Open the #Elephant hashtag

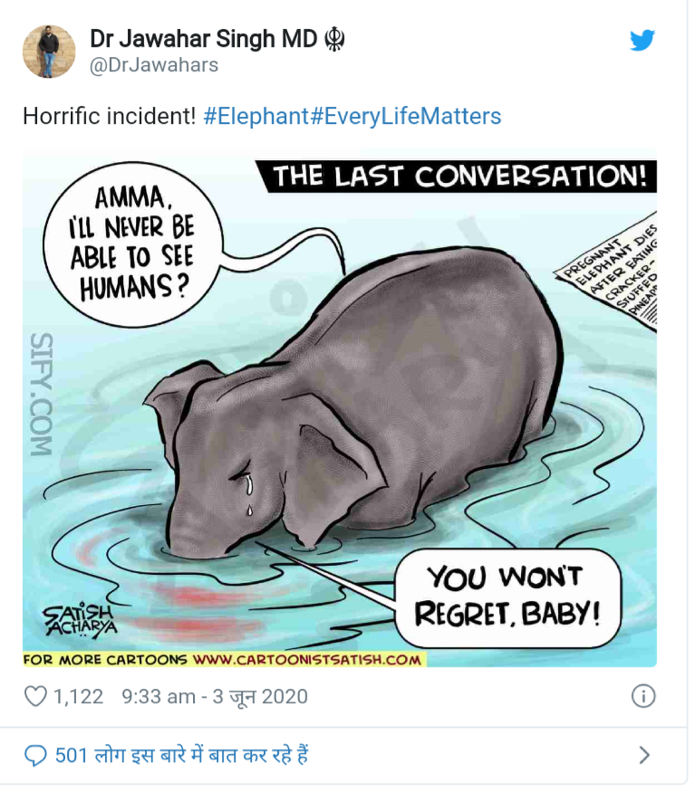coord(256,116)
